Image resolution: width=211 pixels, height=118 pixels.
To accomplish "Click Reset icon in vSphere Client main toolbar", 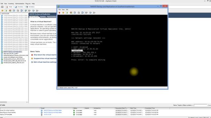I will (10, 10).
